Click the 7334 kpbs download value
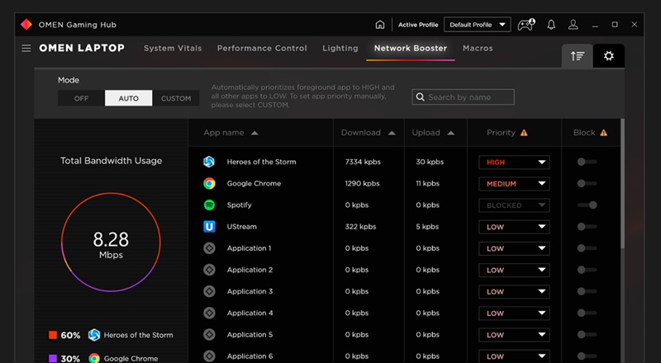Image resolution: width=661 pixels, height=363 pixels. (363, 162)
